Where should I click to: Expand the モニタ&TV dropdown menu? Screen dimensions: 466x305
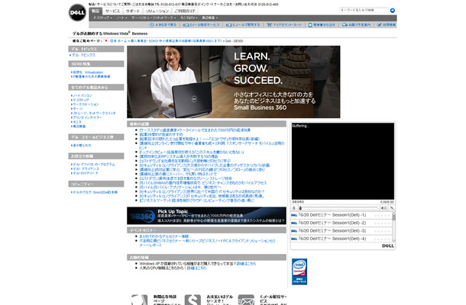click(189, 18)
